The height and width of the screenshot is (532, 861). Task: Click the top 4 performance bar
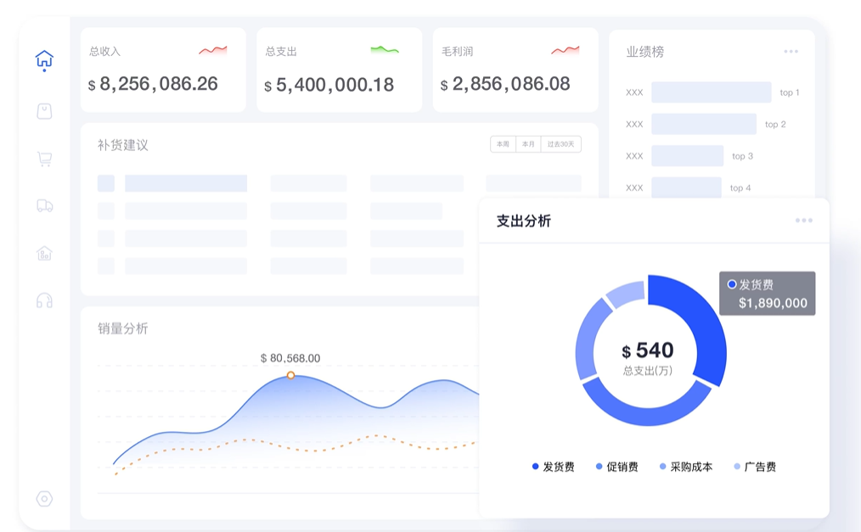pyautogui.click(x=686, y=188)
